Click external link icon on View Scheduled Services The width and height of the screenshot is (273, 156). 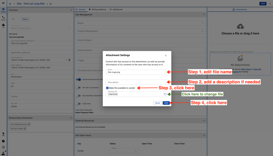coord(29,124)
